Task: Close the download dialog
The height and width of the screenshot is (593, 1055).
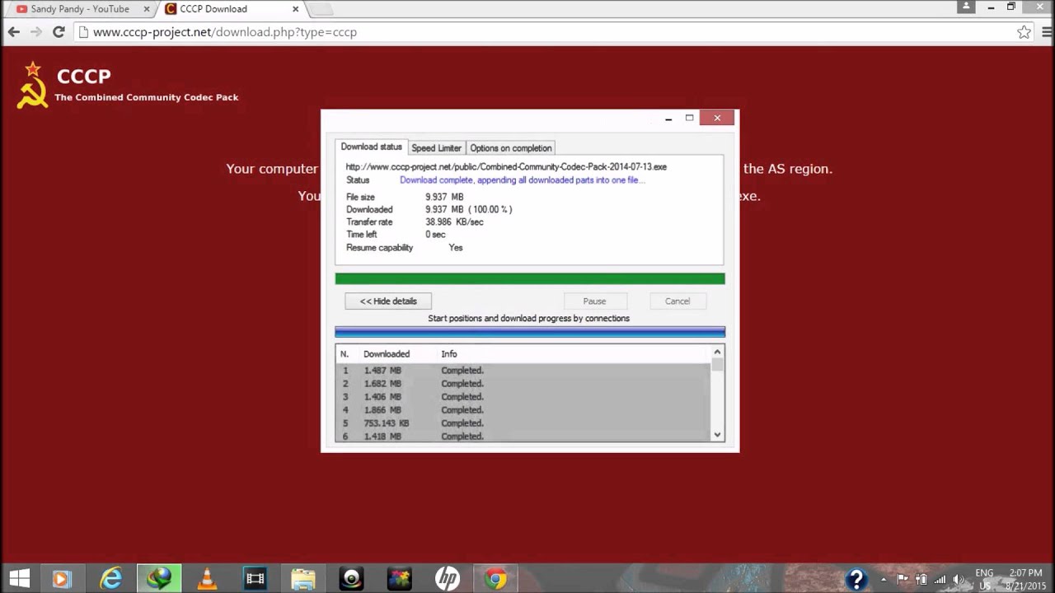Action: (717, 118)
